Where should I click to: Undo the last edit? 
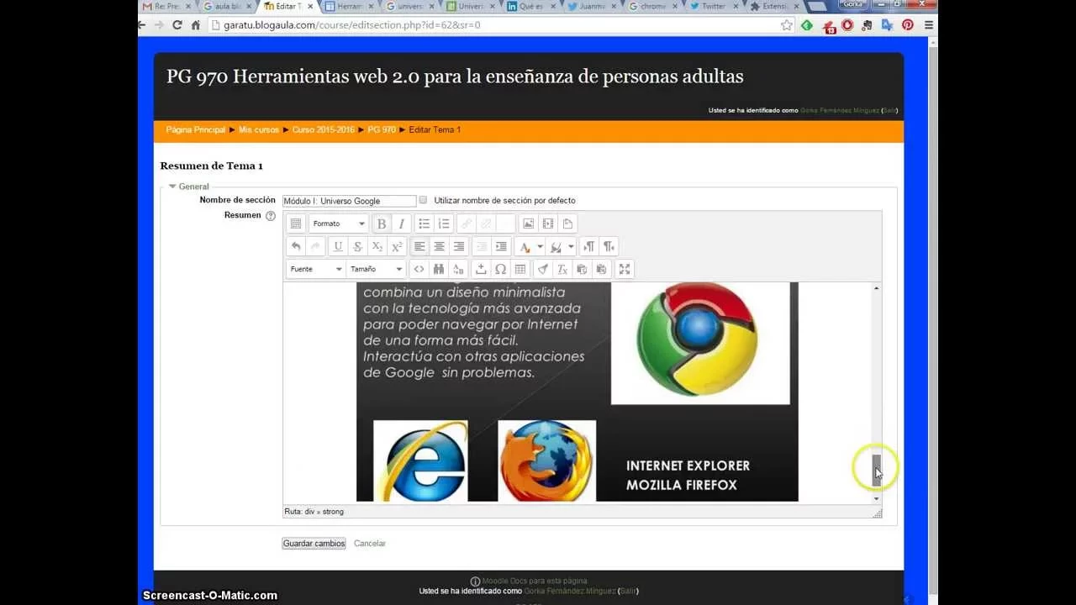coord(296,246)
